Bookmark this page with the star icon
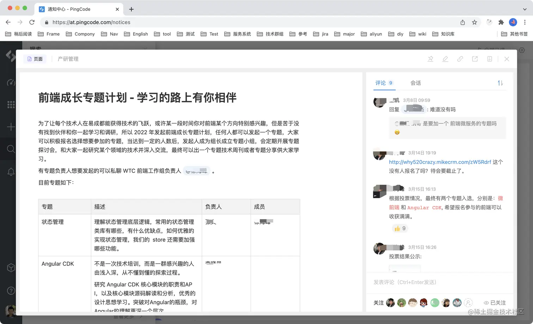 474,22
